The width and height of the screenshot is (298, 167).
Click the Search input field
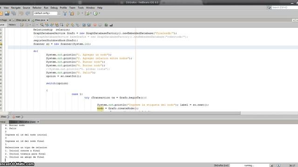[284, 7]
